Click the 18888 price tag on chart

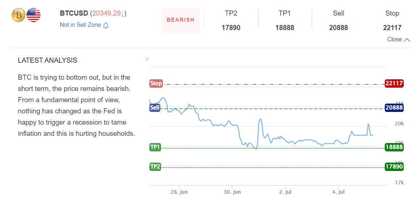coord(394,147)
